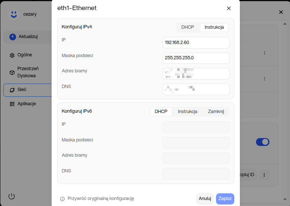This screenshot has height=206, width=290.
Task: Open Aplikacje apps section
Action: [x=26, y=104]
